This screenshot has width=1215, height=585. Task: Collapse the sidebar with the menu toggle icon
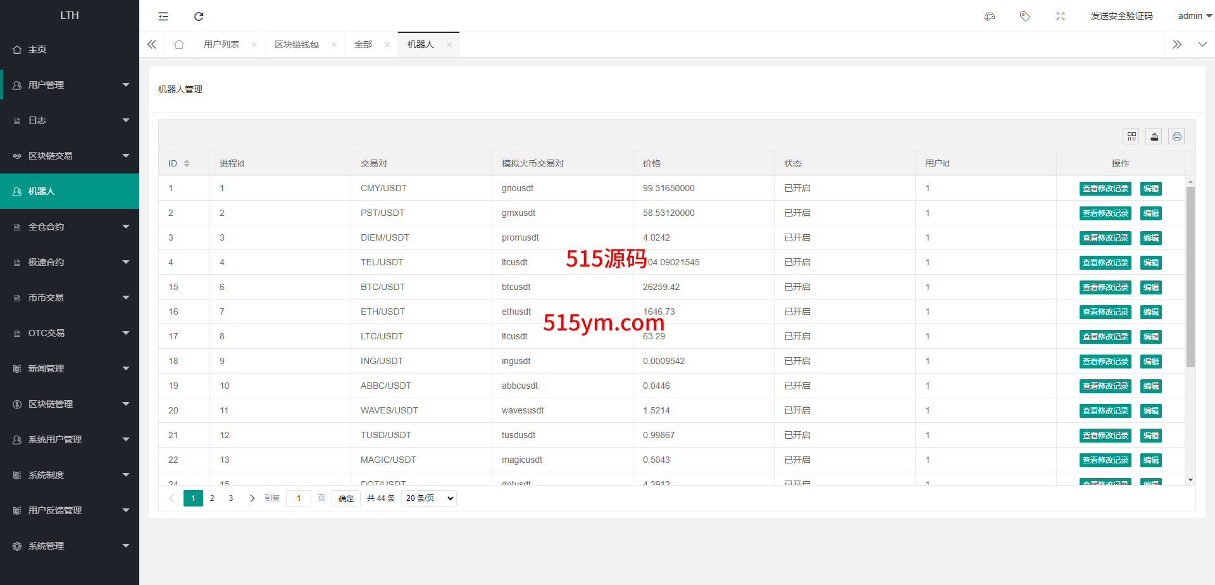point(163,16)
